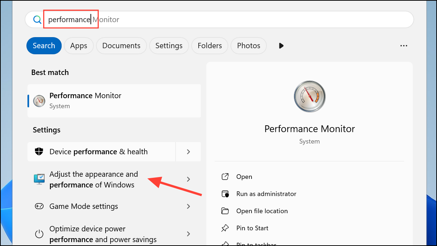Screen dimensions: 437x246
Task: Click the power icon for Optimize device power
Action: click(x=39, y=234)
